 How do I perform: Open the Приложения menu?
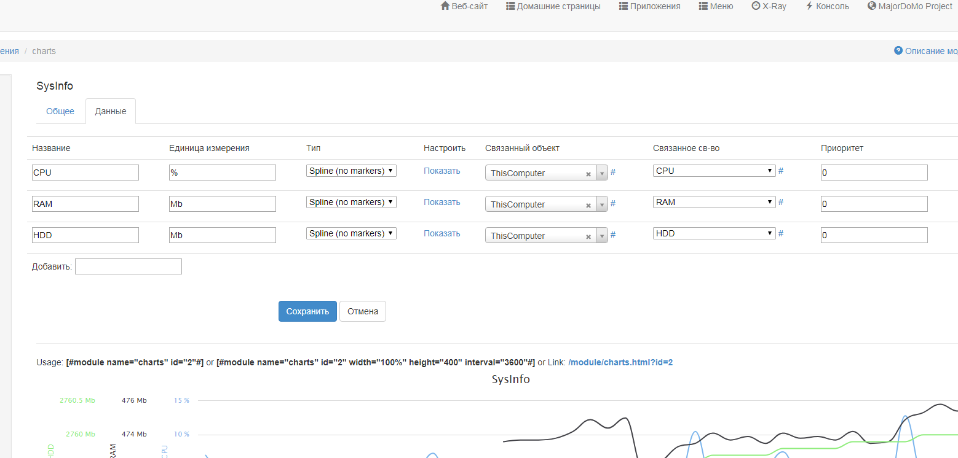pyautogui.click(x=649, y=6)
